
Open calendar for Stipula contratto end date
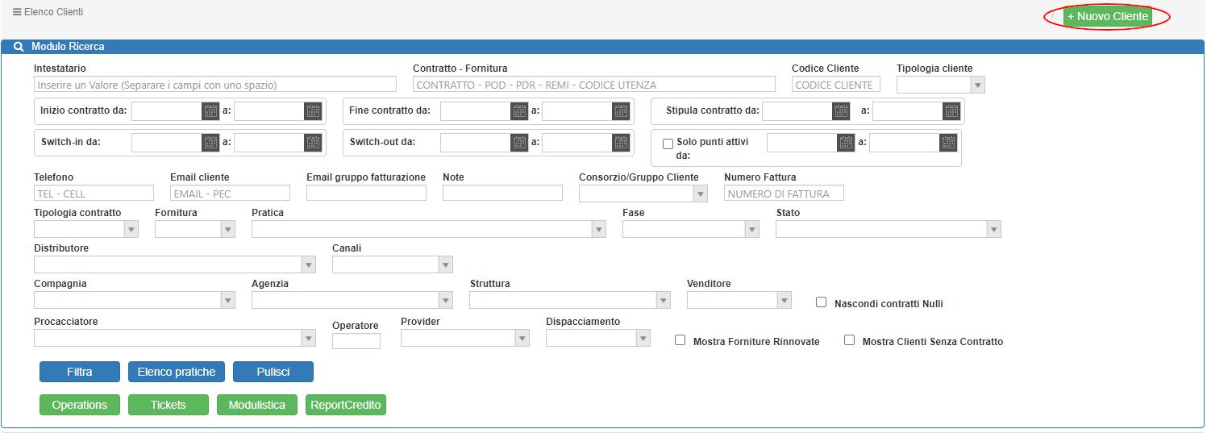pyautogui.click(x=951, y=111)
